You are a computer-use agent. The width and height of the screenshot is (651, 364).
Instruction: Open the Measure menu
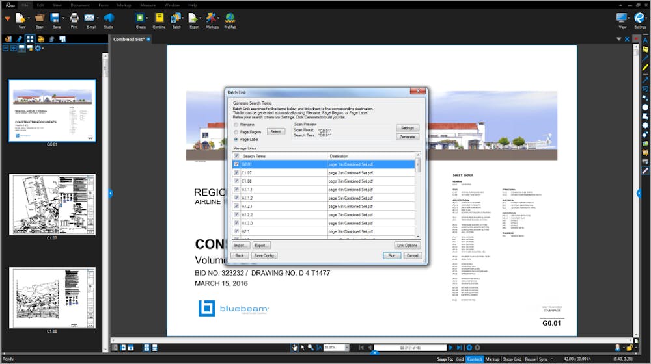tap(148, 5)
